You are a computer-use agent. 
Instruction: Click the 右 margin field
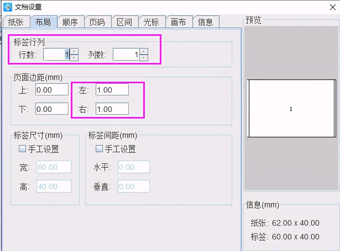(112, 109)
